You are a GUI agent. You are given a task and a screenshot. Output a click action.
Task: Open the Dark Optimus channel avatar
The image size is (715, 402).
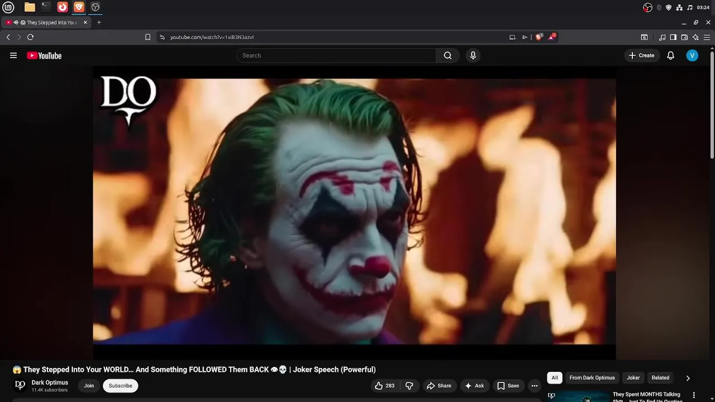click(20, 385)
